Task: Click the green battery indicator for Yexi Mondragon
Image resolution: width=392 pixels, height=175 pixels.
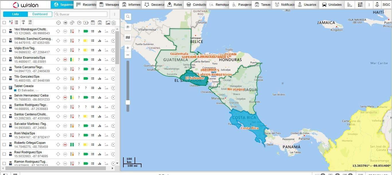Action: (x=86, y=31)
